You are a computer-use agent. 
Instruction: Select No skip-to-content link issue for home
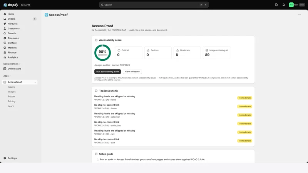[x=173, y=106]
